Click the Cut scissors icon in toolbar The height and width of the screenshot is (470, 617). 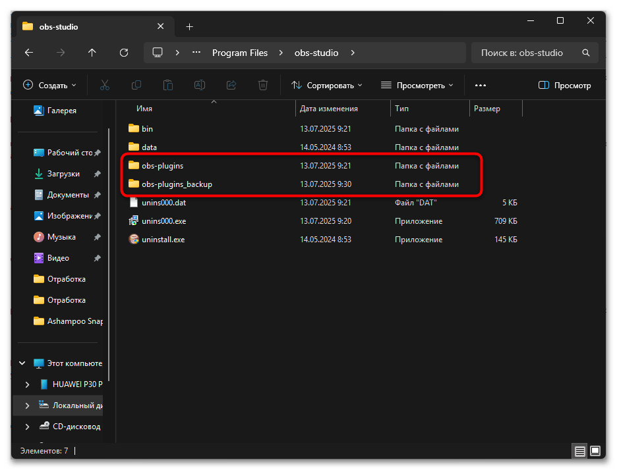[x=105, y=85]
